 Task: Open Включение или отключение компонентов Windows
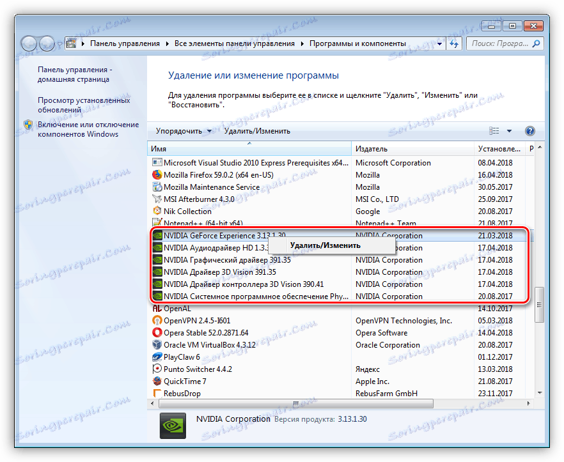(x=88, y=129)
